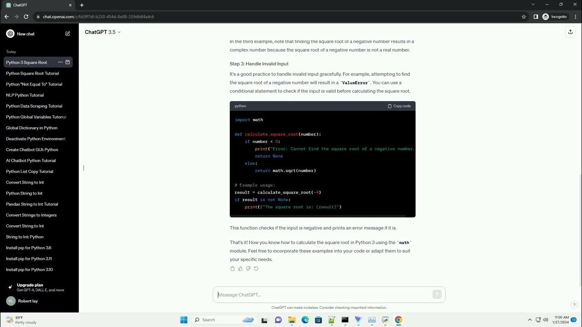Open Windows Start menu

[184, 320]
